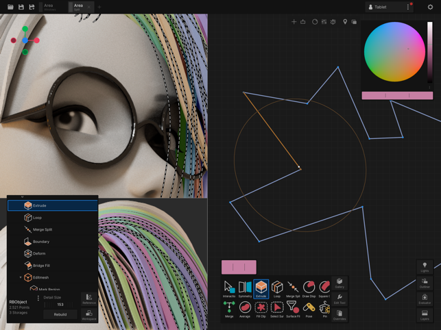Collapse the tool list chevron at top
Viewport: 441px width, 330px height.
pyautogui.click(x=23, y=197)
